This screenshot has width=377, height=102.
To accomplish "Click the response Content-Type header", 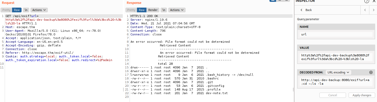I will (165, 27).
